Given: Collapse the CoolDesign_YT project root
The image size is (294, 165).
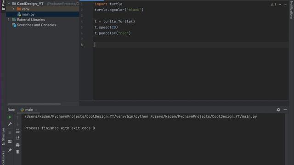Looking at the screenshot, I should (x=9, y=4).
